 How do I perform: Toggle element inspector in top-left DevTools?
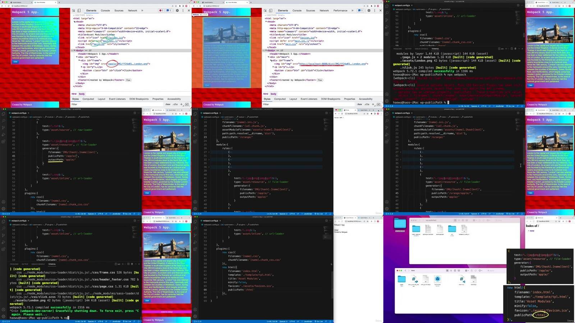coord(74,10)
